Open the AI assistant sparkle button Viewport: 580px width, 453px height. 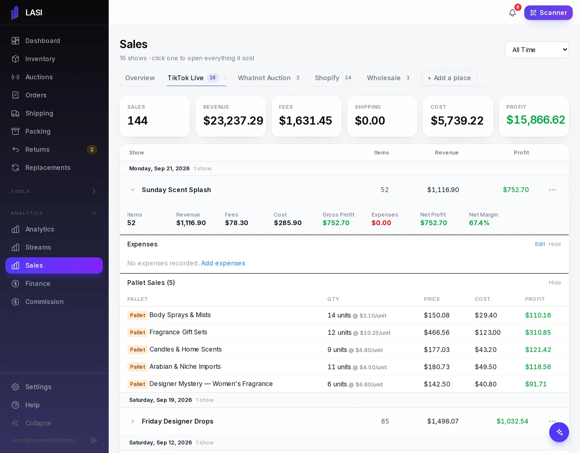[559, 432]
